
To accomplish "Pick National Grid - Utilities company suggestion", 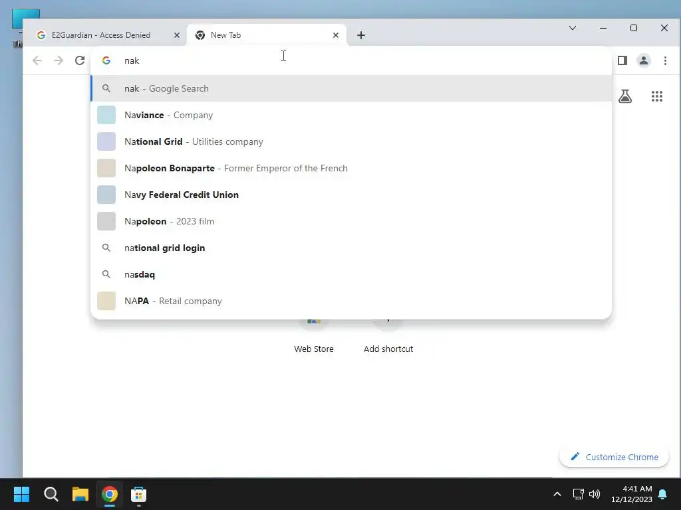I will [351, 141].
